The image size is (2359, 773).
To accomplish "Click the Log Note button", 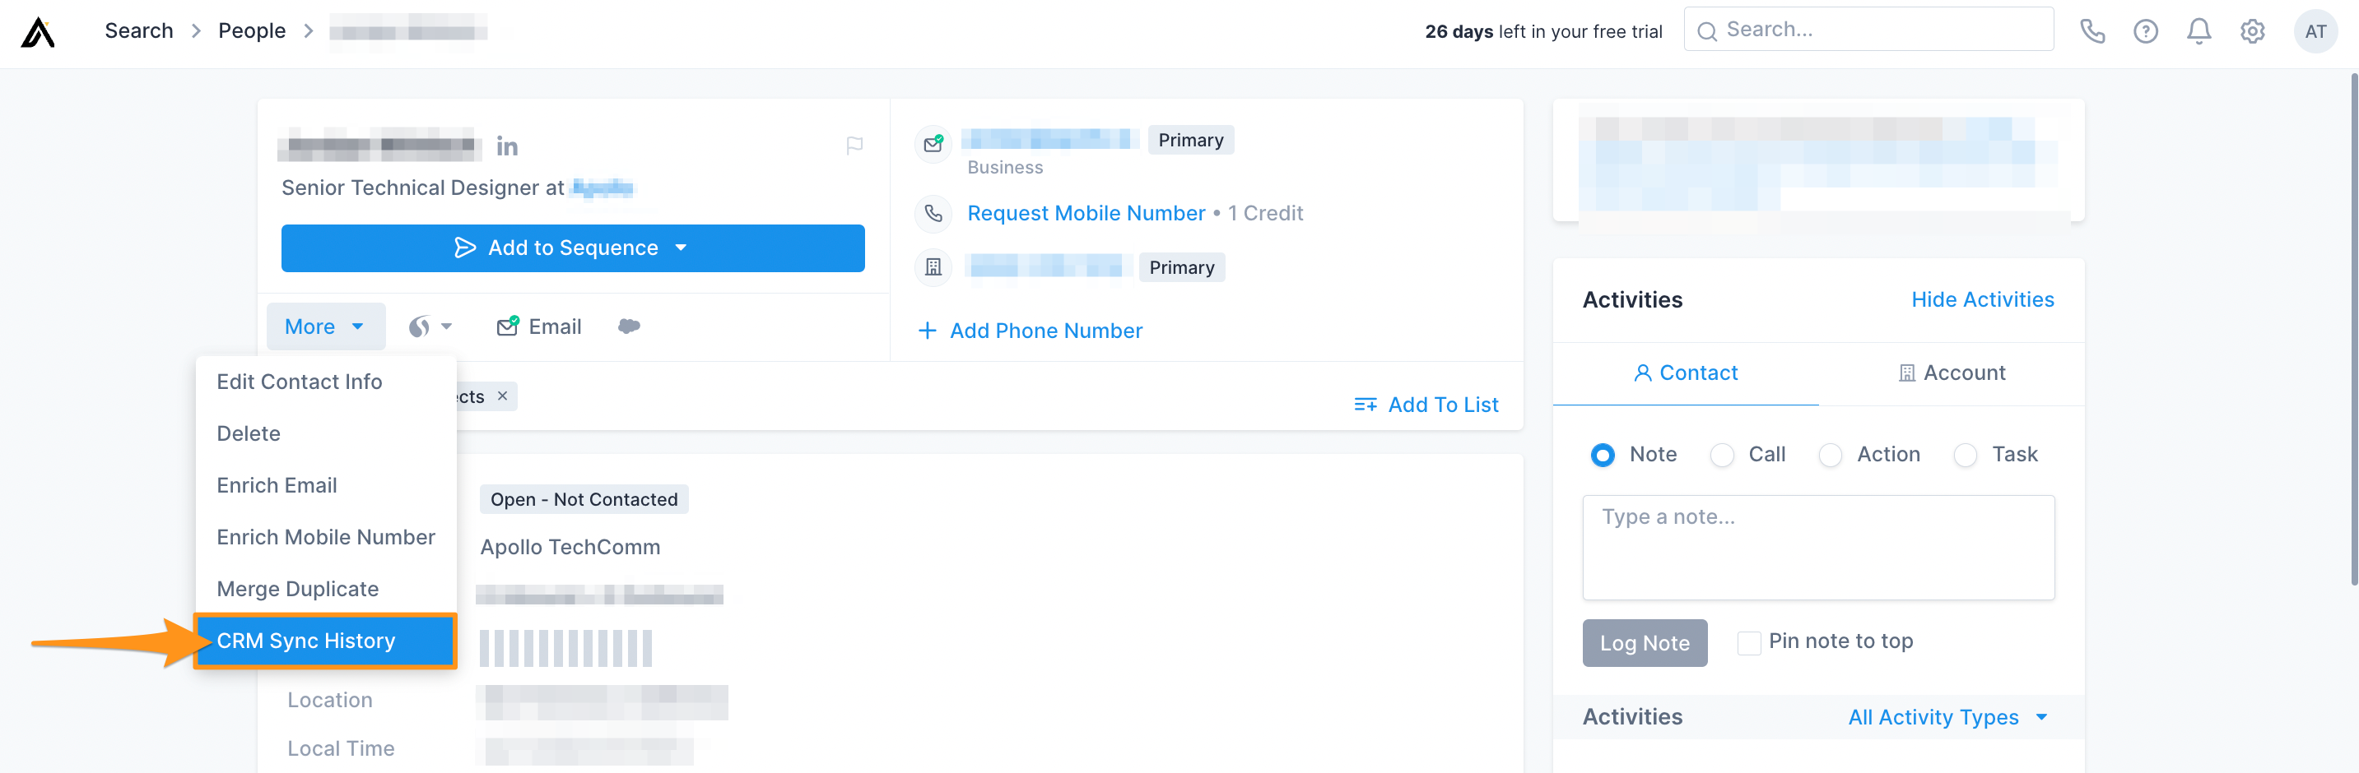I will 1644,643.
